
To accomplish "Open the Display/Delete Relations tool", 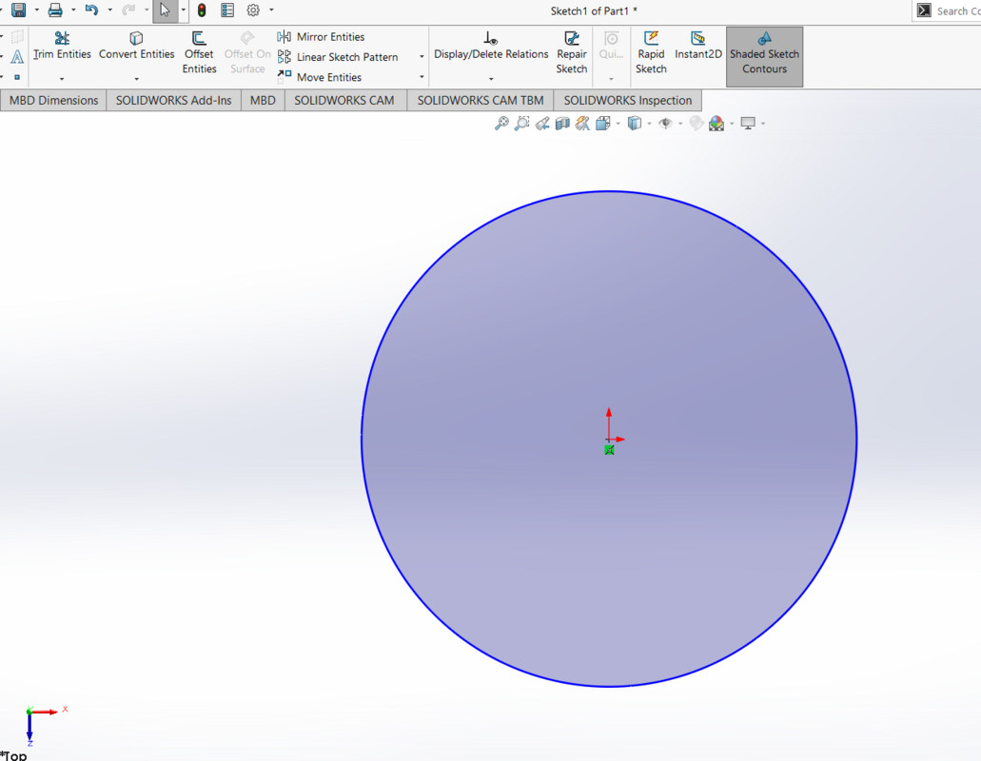I will tap(490, 54).
